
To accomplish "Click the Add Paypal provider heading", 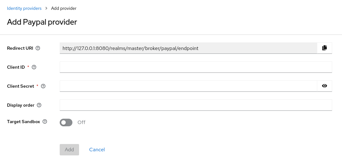I will (42, 22).
